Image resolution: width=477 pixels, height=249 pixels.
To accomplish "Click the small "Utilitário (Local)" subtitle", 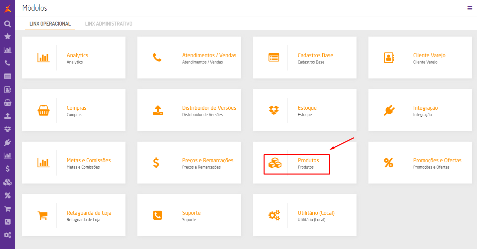I will click(x=311, y=220).
